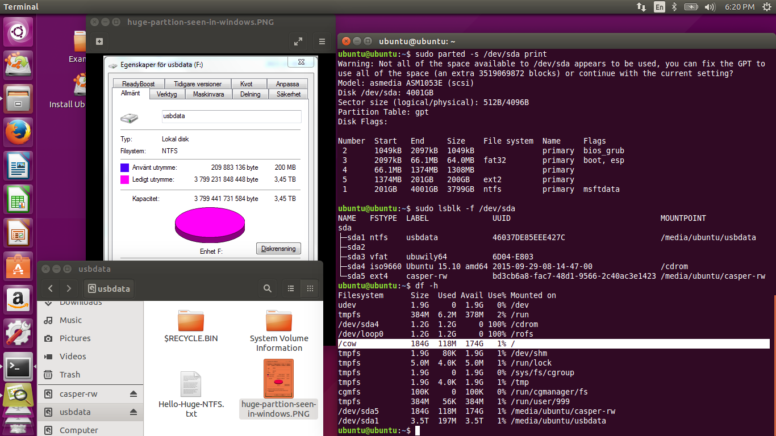The image size is (776, 436).
Task: Click the terminal prompt cursor at bottom
Action: (418, 431)
